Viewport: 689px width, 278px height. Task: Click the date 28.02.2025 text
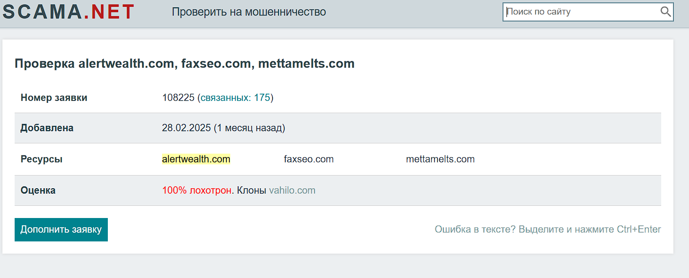click(186, 128)
